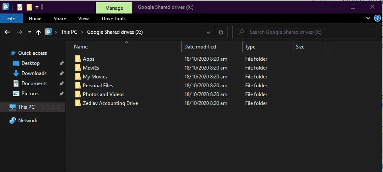The image size is (383, 172).
Task: Open the recent locations dropdown arrow
Action: [x=30, y=32]
